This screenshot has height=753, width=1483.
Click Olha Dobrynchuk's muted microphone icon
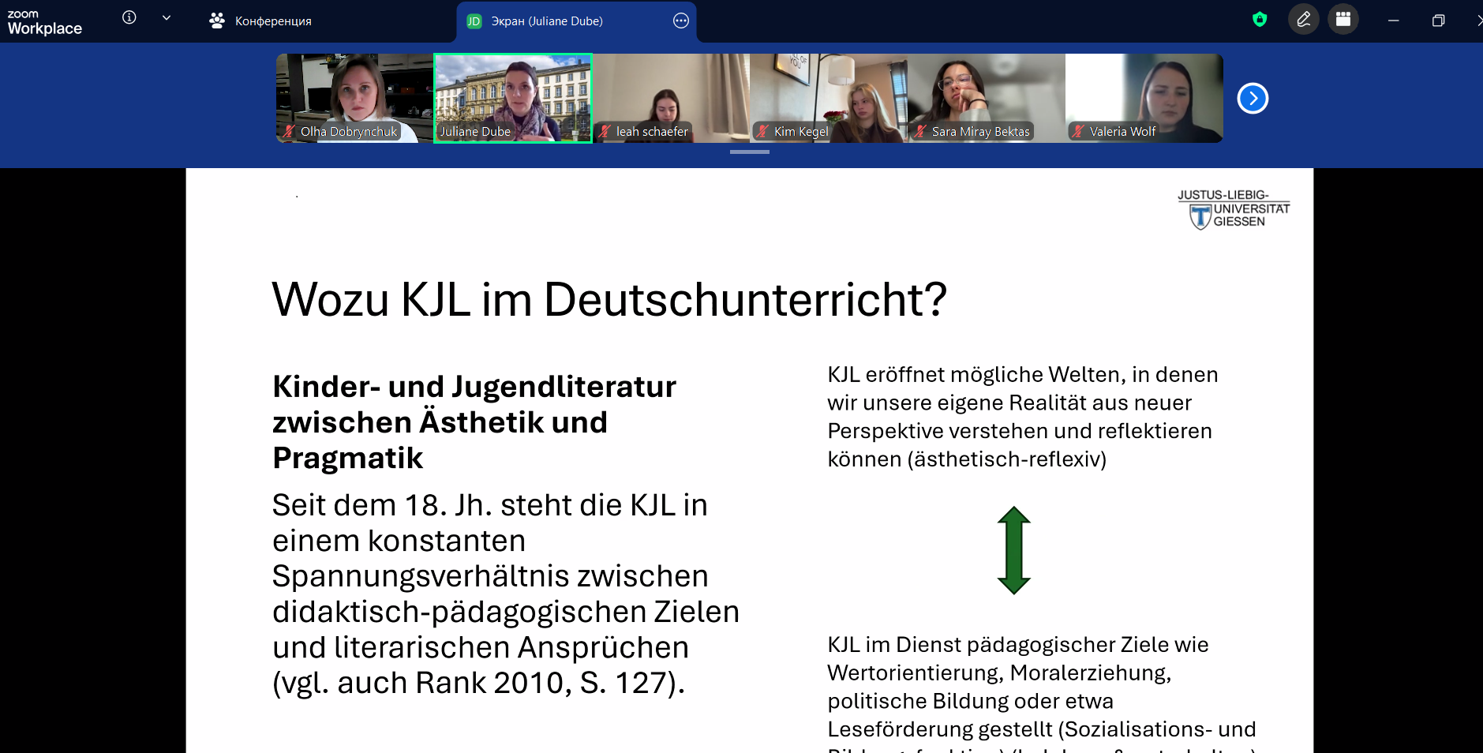point(290,132)
